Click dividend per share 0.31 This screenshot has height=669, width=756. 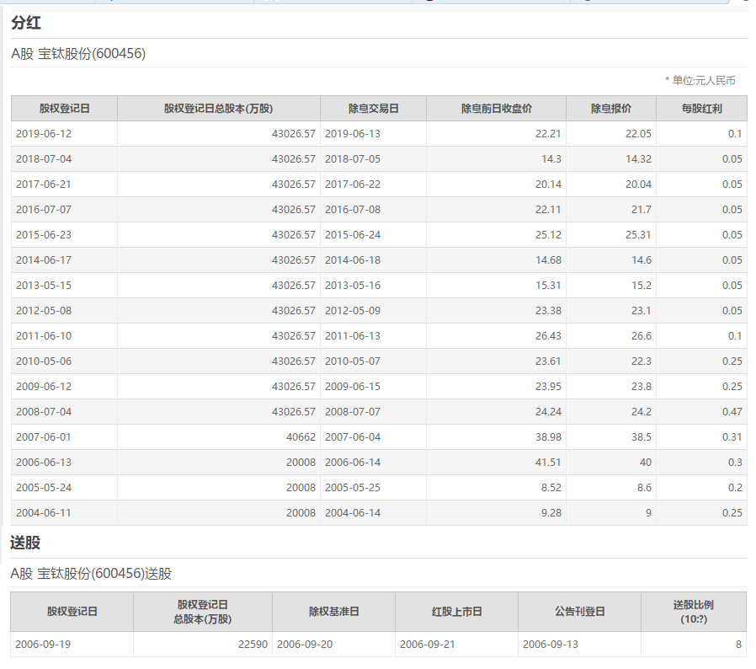point(732,436)
